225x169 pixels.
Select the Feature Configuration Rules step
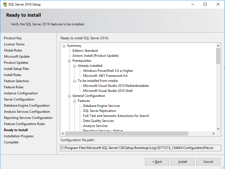coord(24,124)
